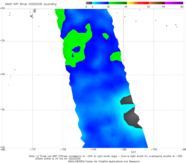Image resolution: width=186 pixels, height=163 pixels.
Task: Click the green patch at the swath edge near -27
Action: click(x=116, y=56)
